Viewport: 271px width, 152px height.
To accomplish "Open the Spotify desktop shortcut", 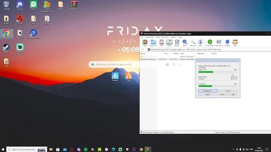I will tap(33, 5).
